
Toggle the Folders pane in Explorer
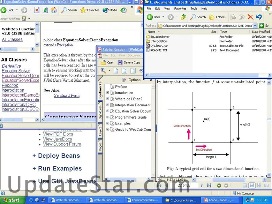click(x=217, y=17)
